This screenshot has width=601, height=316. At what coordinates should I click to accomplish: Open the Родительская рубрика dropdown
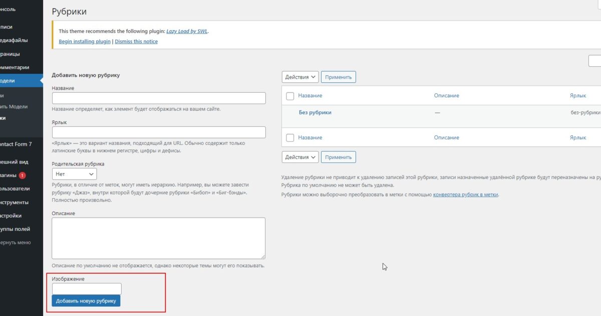(74, 174)
